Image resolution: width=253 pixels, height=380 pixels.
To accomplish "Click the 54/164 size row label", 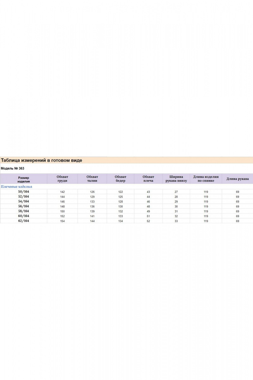I will [x=24, y=201].
